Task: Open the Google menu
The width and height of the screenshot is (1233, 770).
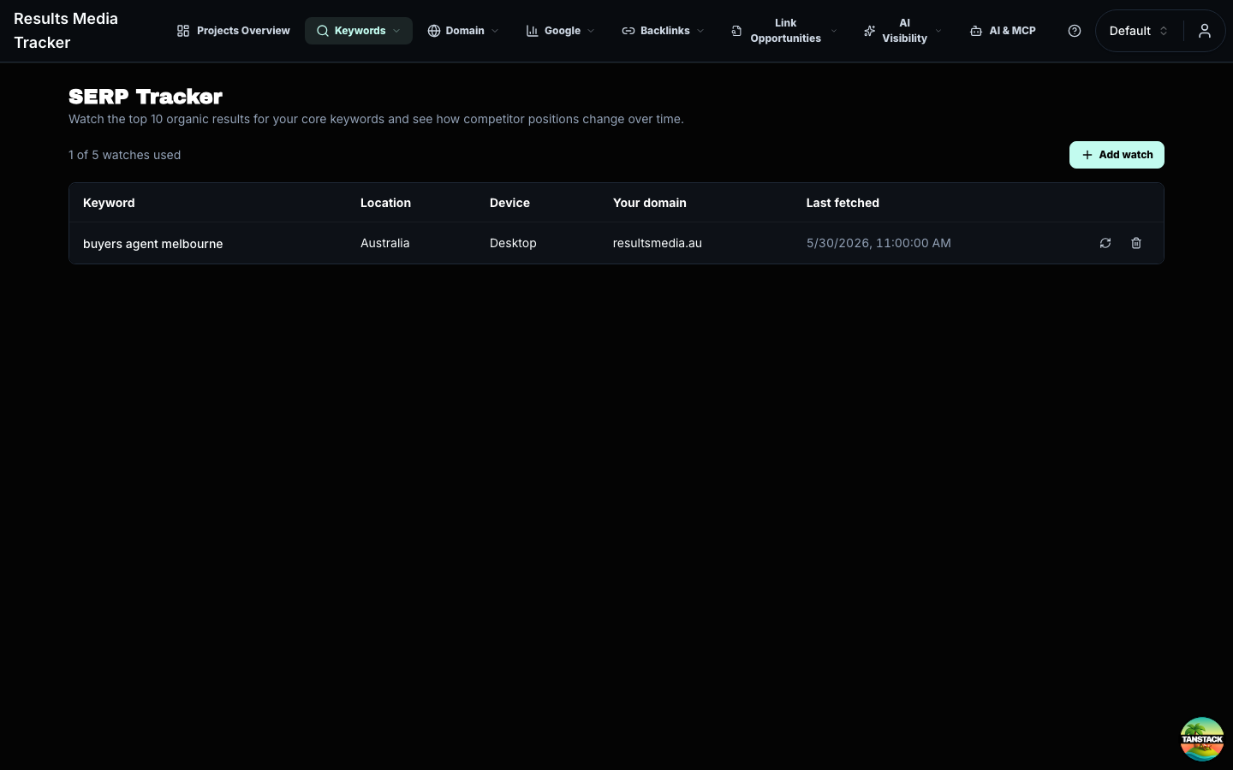Action: [561, 31]
